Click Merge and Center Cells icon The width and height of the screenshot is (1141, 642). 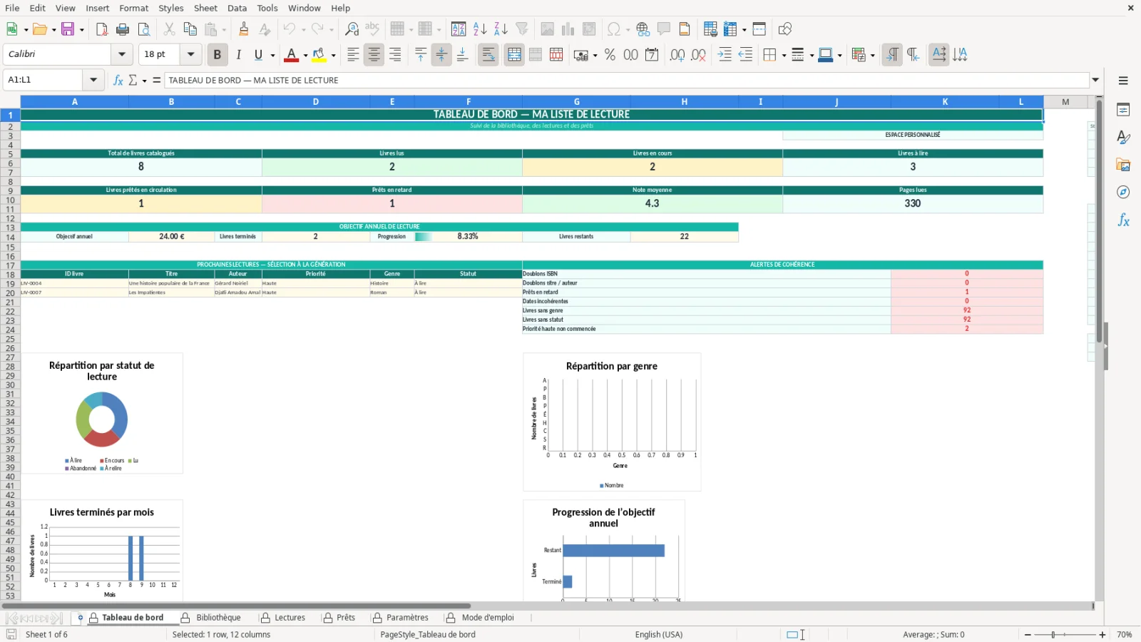click(514, 54)
